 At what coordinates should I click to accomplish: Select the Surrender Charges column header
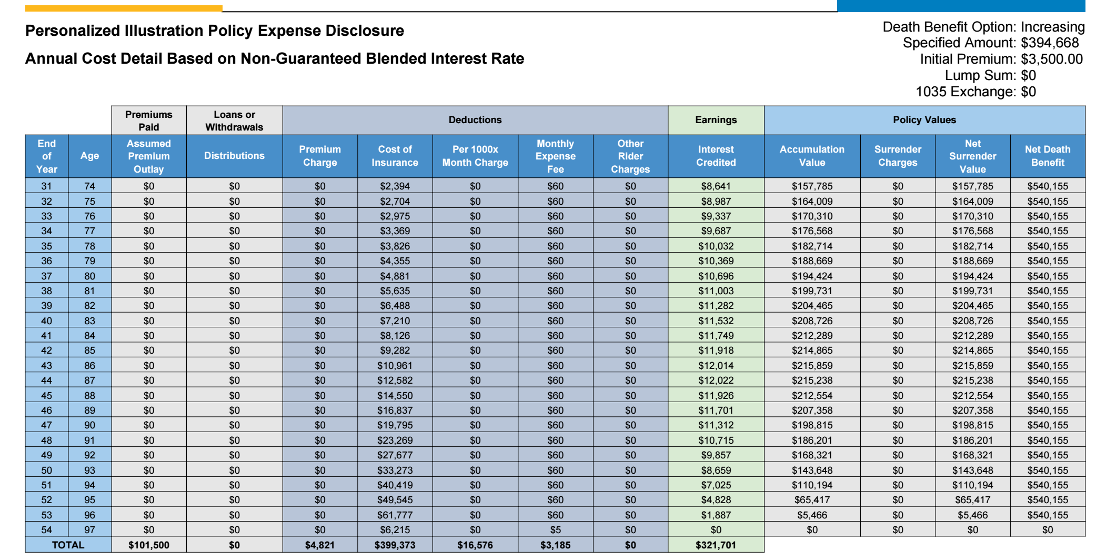(x=897, y=156)
